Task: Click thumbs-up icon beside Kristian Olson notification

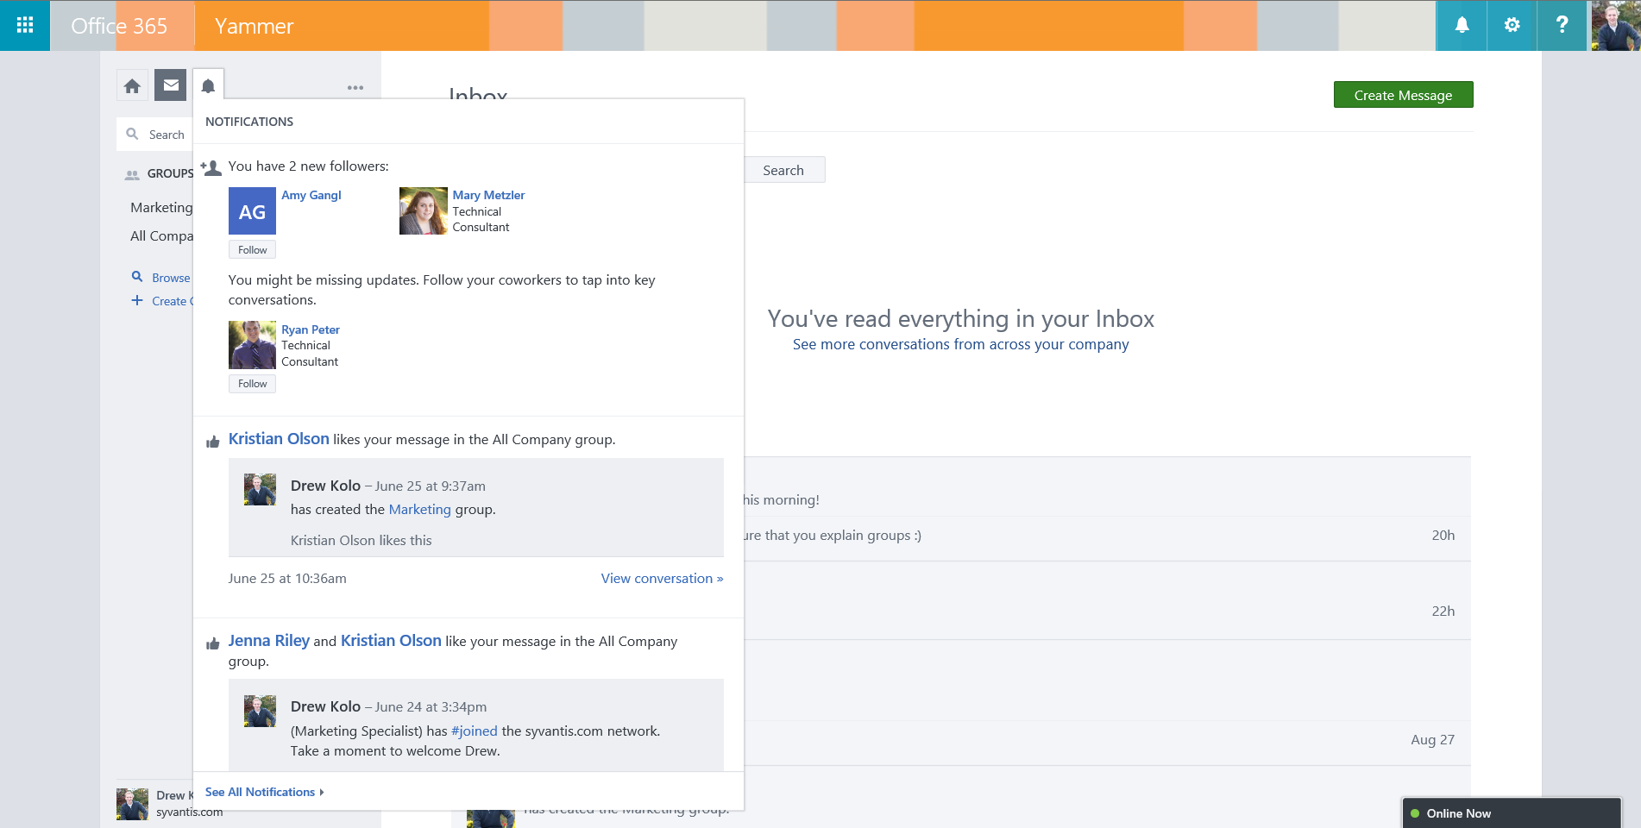Action: click(x=212, y=442)
